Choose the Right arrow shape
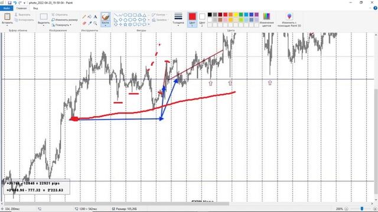Screen dimensions: 378x212 (135, 19)
